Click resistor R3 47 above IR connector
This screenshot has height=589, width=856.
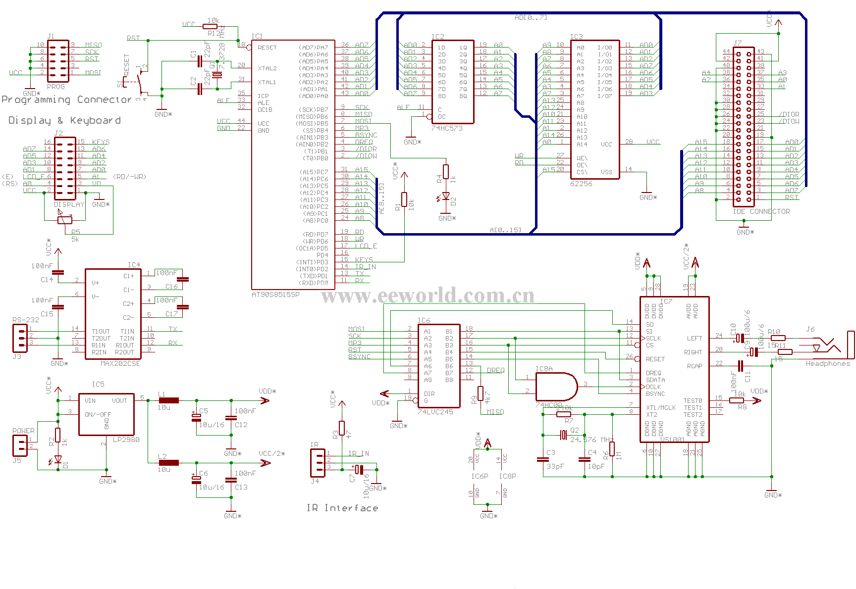click(x=342, y=428)
